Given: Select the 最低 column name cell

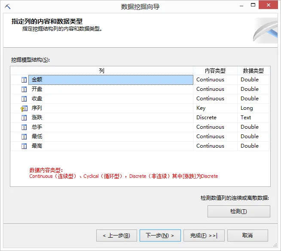Looking at the screenshot, I should click(111, 137).
